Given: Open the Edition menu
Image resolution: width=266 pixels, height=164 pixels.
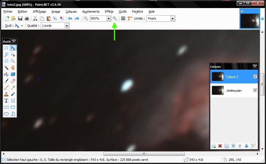Looking at the screenshot, I should point(23,12).
